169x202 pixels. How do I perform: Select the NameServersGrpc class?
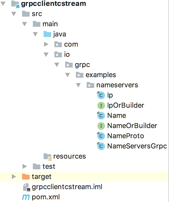tap(137, 146)
